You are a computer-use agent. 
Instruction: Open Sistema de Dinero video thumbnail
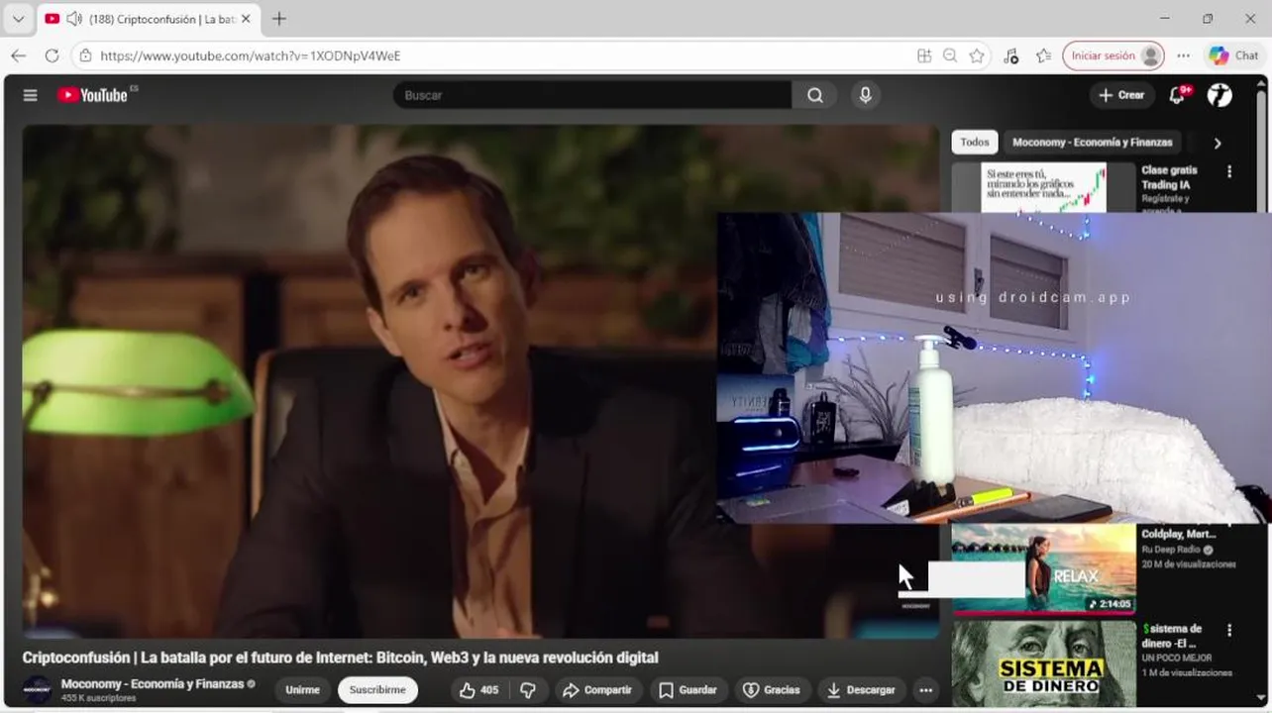(1044, 662)
